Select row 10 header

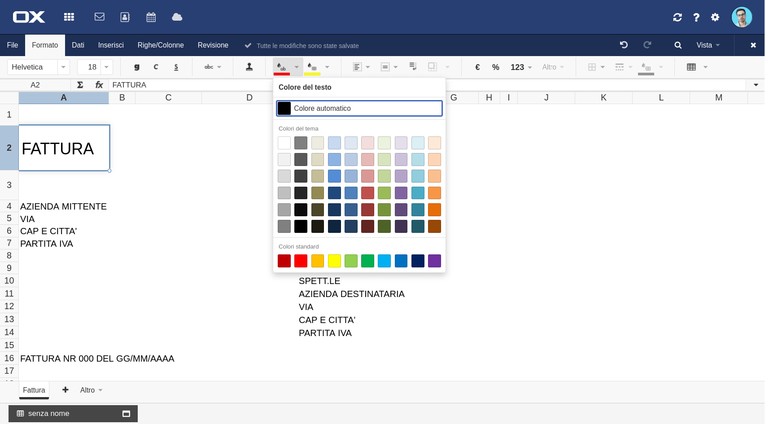click(x=9, y=281)
